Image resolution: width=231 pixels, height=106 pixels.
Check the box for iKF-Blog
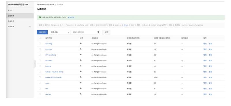click(40, 43)
